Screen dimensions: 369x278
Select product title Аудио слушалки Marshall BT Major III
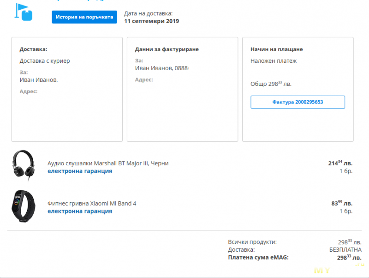(108, 163)
